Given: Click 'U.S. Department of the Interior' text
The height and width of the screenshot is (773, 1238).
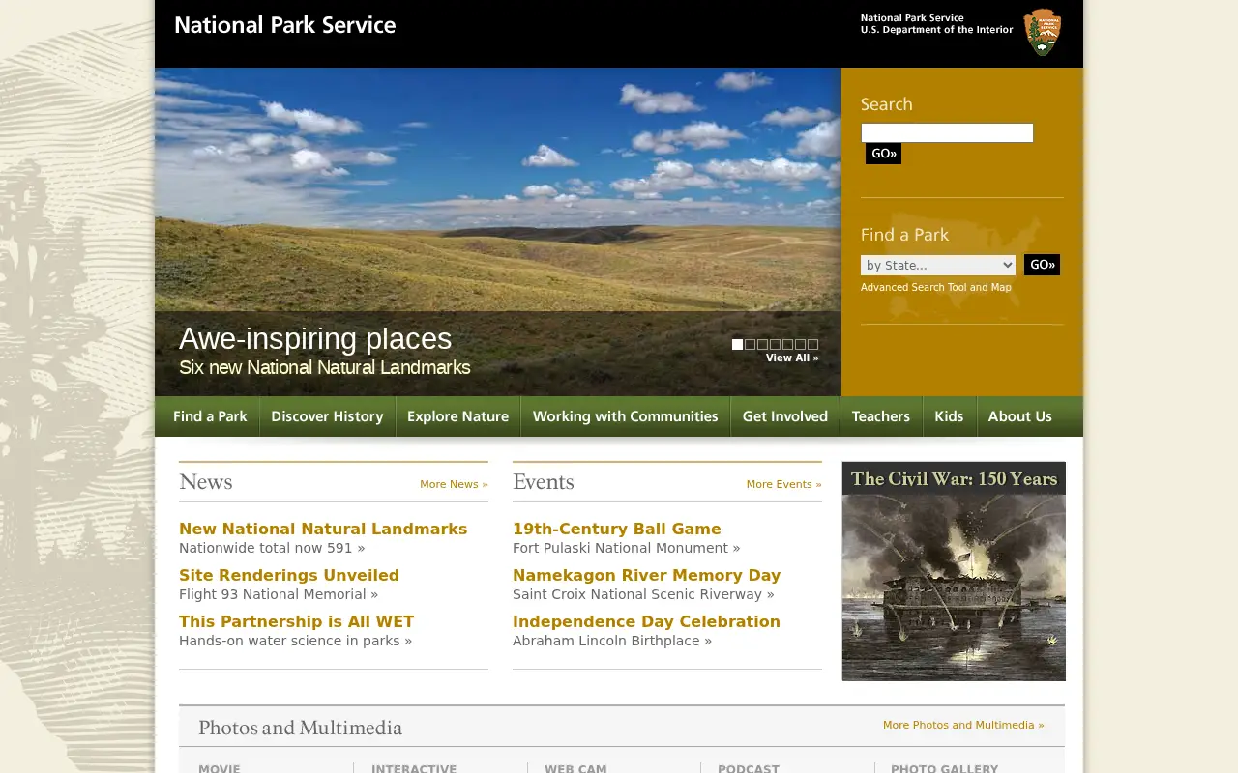Looking at the screenshot, I should 937,30.
